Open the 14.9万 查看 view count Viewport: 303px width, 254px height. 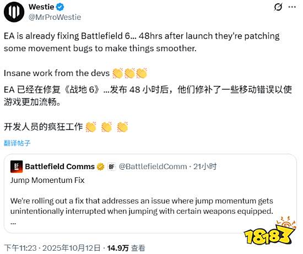point(126,248)
